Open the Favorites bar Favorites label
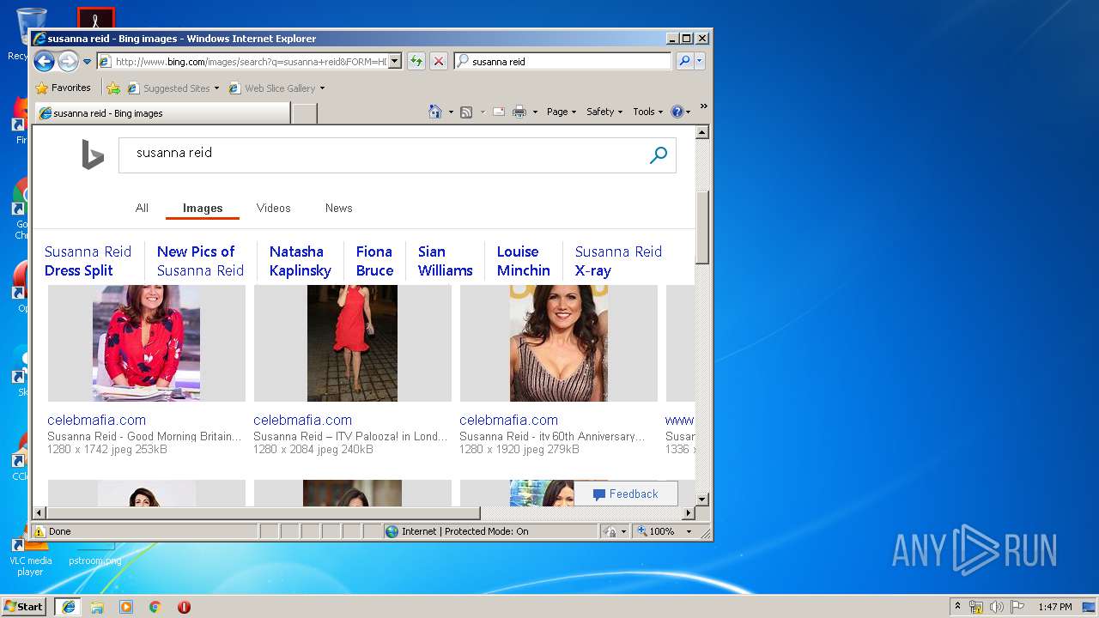1099x618 pixels. click(x=71, y=88)
